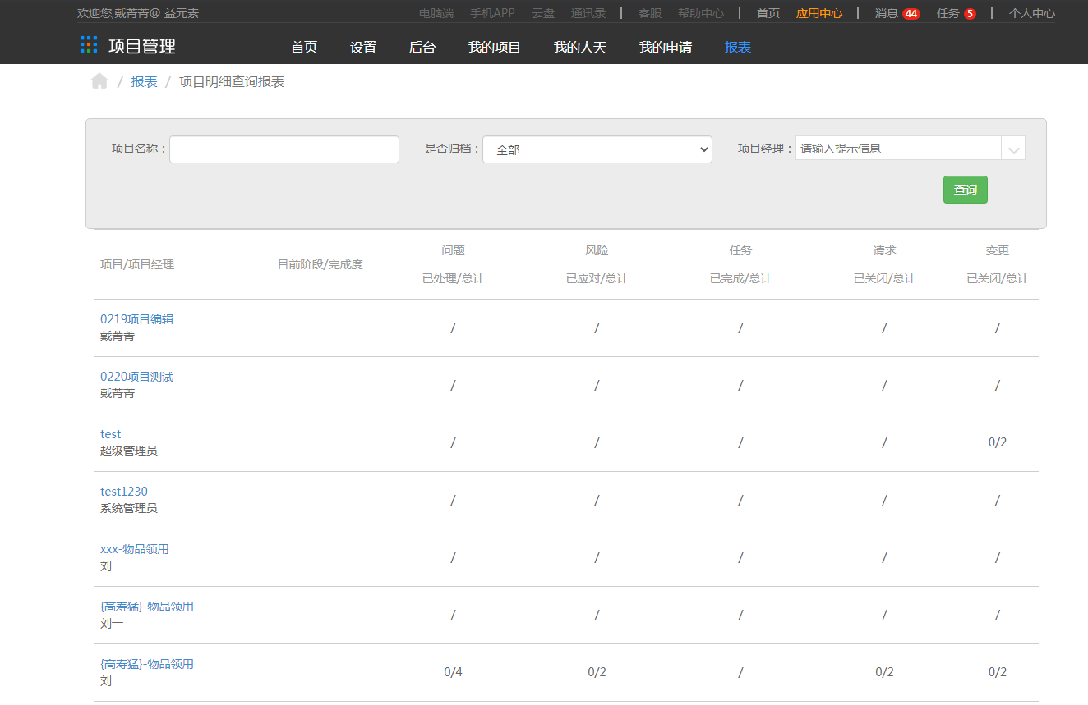Viewport: 1088px width, 705px height.
Task: Click the blue grid app logo icon
Action: [89, 45]
